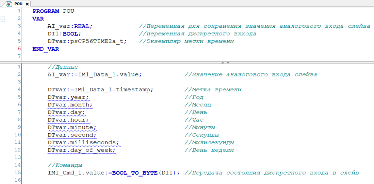The image size is (374, 184).
Task: Click the PROGRAM keyword in declaration
Action: (46, 11)
